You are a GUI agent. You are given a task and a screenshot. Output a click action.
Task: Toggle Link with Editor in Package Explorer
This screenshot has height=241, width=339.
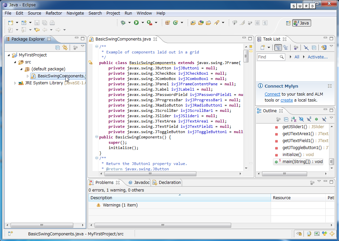[x=65, y=47]
